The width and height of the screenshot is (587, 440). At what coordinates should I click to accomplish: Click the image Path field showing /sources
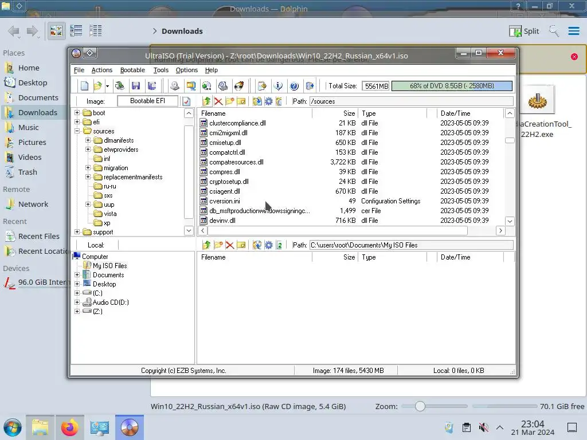point(412,101)
